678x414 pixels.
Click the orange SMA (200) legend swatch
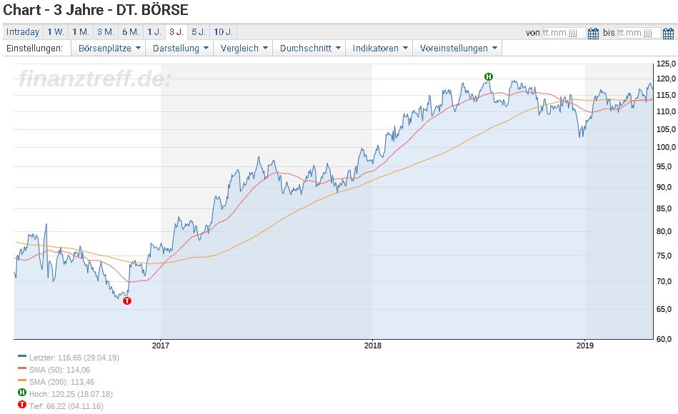pos(22,380)
